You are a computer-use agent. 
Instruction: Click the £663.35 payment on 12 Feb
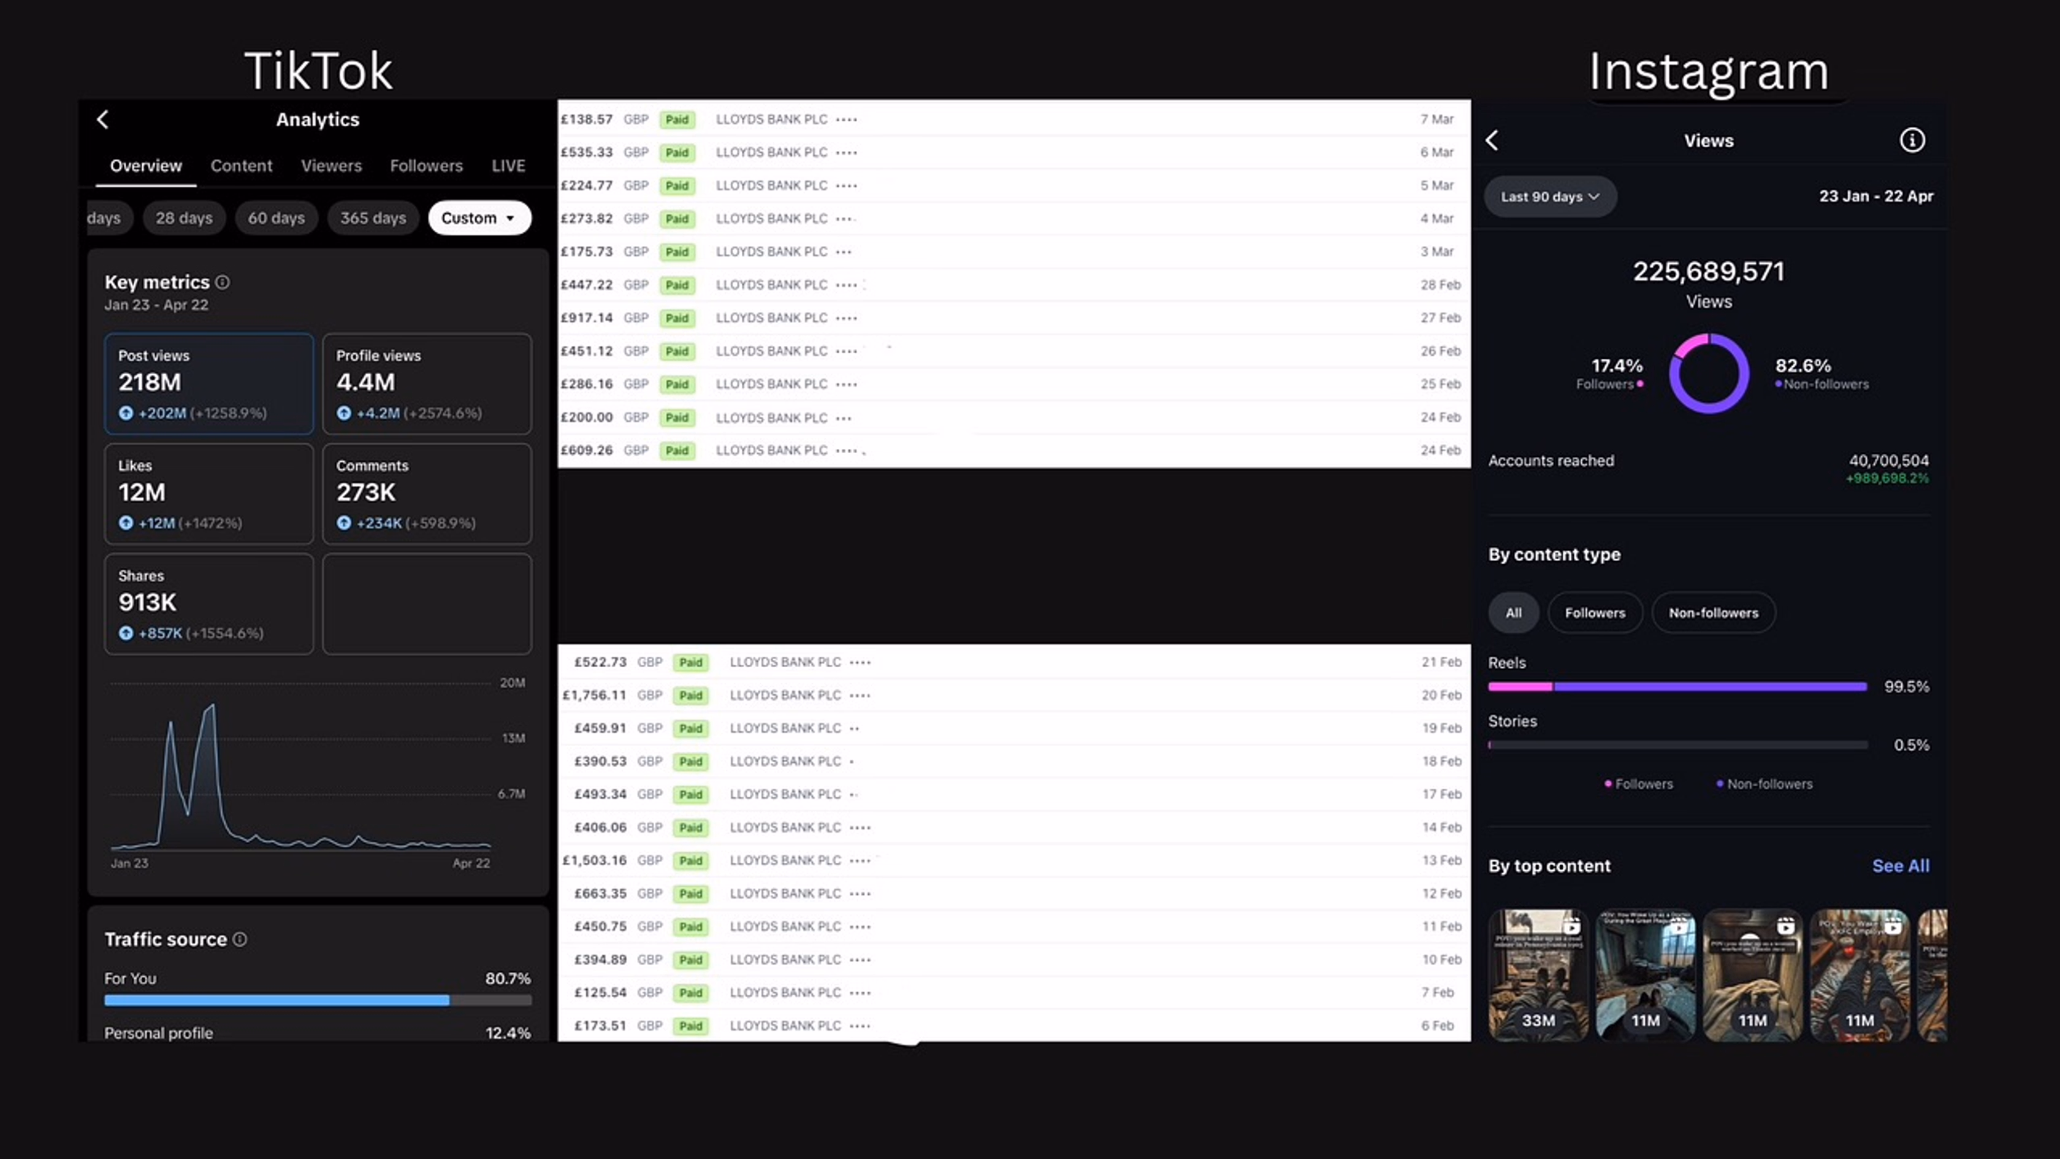click(1013, 894)
